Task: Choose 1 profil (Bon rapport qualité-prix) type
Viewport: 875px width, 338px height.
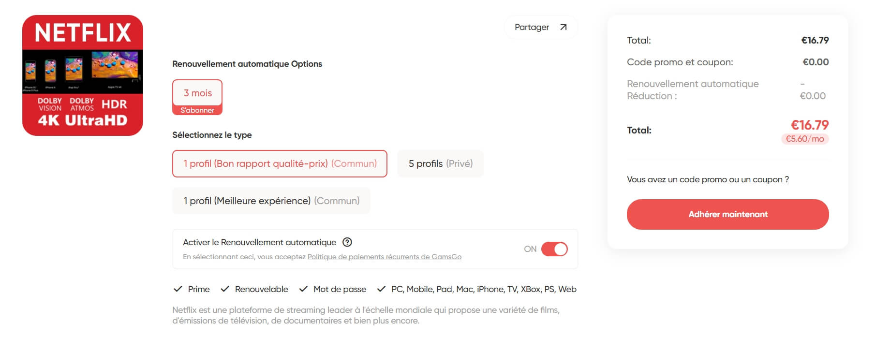Action: tap(280, 164)
